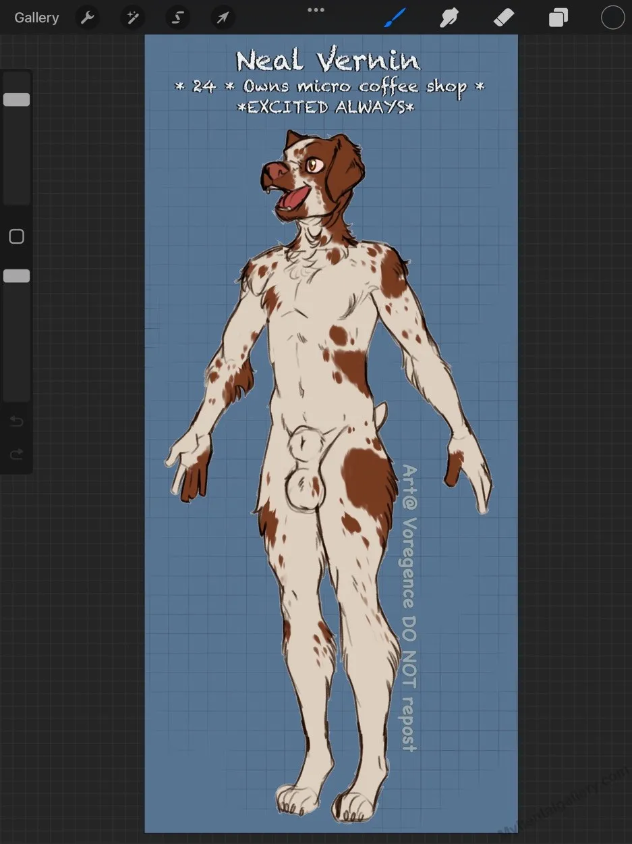
Task: Click the brush size slider handle
Action: click(16, 100)
